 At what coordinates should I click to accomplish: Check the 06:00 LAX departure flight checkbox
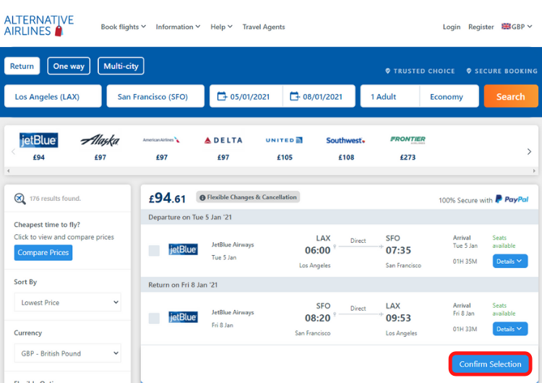(154, 251)
